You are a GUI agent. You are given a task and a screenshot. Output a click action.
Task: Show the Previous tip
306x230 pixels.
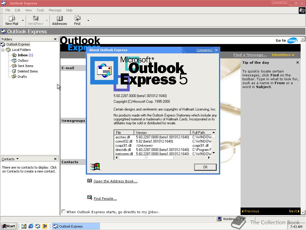[x=250, y=211]
